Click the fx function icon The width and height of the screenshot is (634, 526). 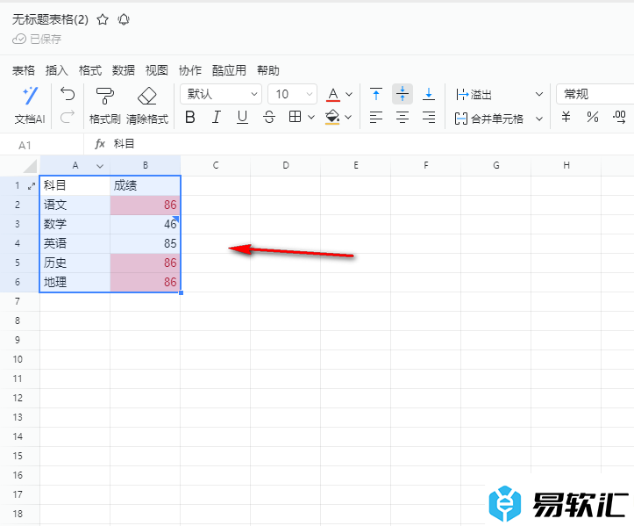pos(99,144)
